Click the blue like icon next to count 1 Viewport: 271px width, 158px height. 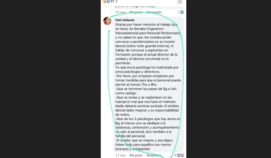point(182,12)
